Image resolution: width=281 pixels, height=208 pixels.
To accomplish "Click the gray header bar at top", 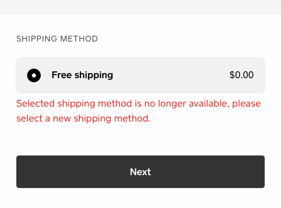I will [x=140, y=7].
